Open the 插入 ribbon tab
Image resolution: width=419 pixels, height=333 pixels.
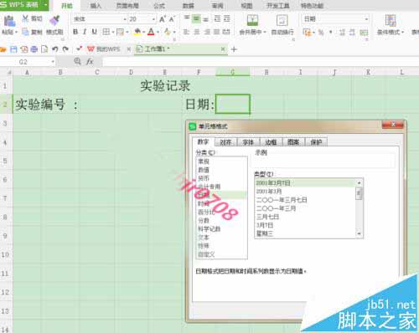coord(96,6)
